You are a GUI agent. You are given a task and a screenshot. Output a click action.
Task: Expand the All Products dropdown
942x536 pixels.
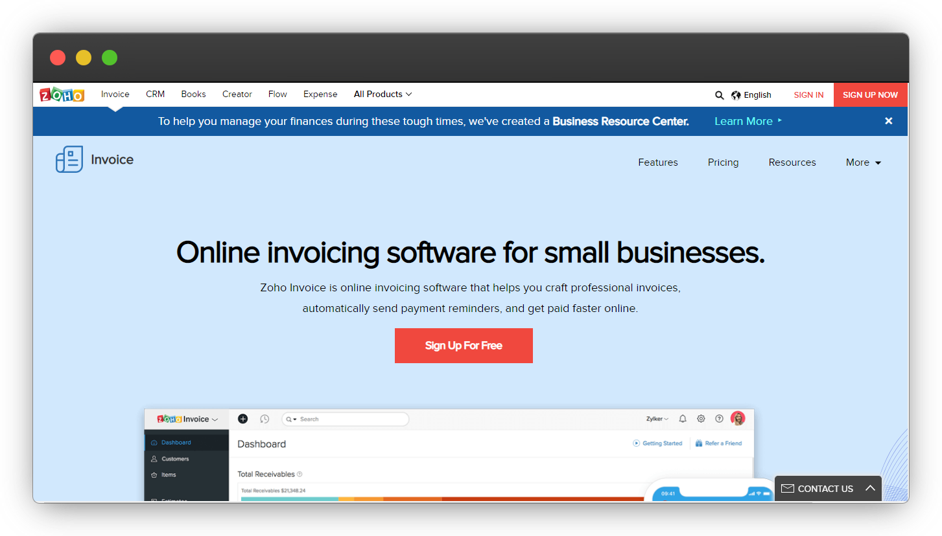[x=383, y=94]
